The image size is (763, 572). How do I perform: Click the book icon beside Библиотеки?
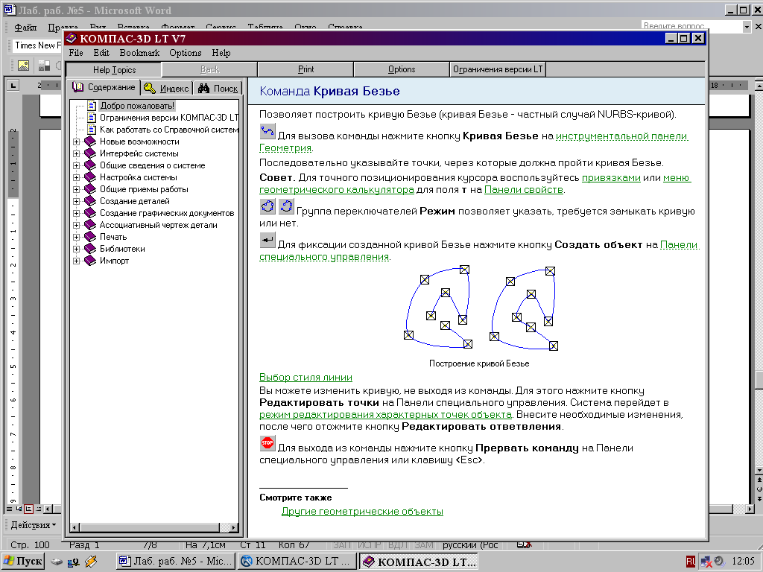coord(90,249)
